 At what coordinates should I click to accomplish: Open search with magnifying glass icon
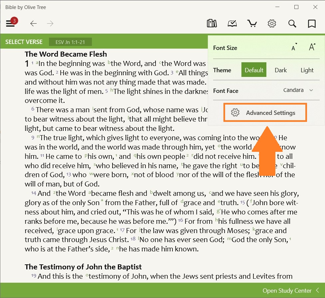(x=292, y=24)
